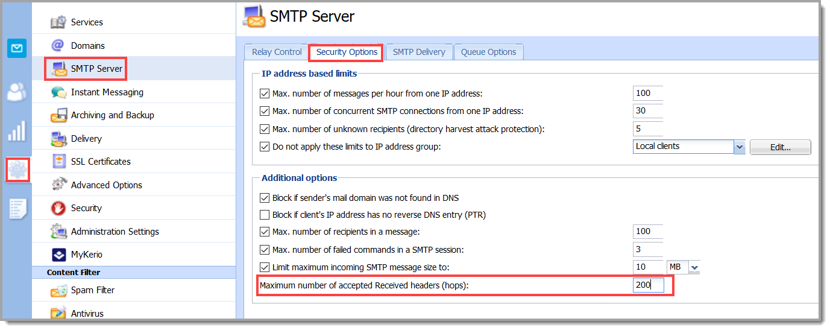Uncheck limit maximum incoming message size

click(264, 267)
